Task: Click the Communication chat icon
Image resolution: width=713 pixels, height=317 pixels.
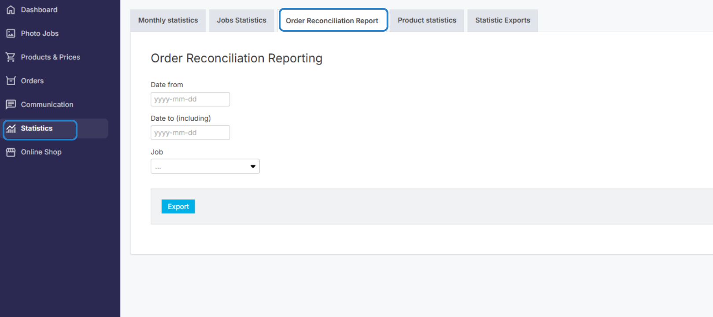Action: click(11, 105)
